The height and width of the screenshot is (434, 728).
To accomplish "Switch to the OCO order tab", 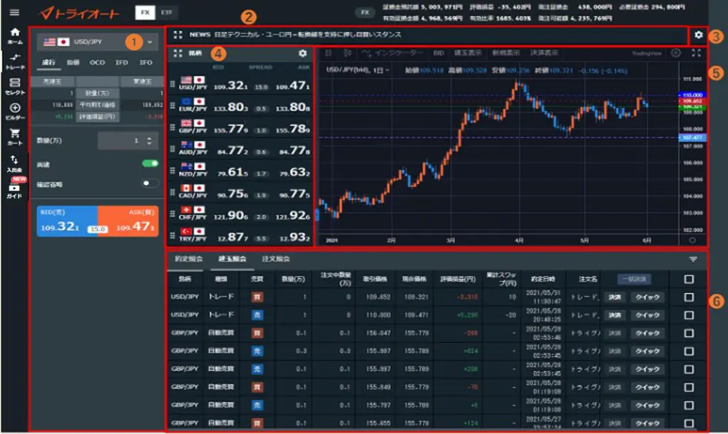I will pyautogui.click(x=95, y=63).
